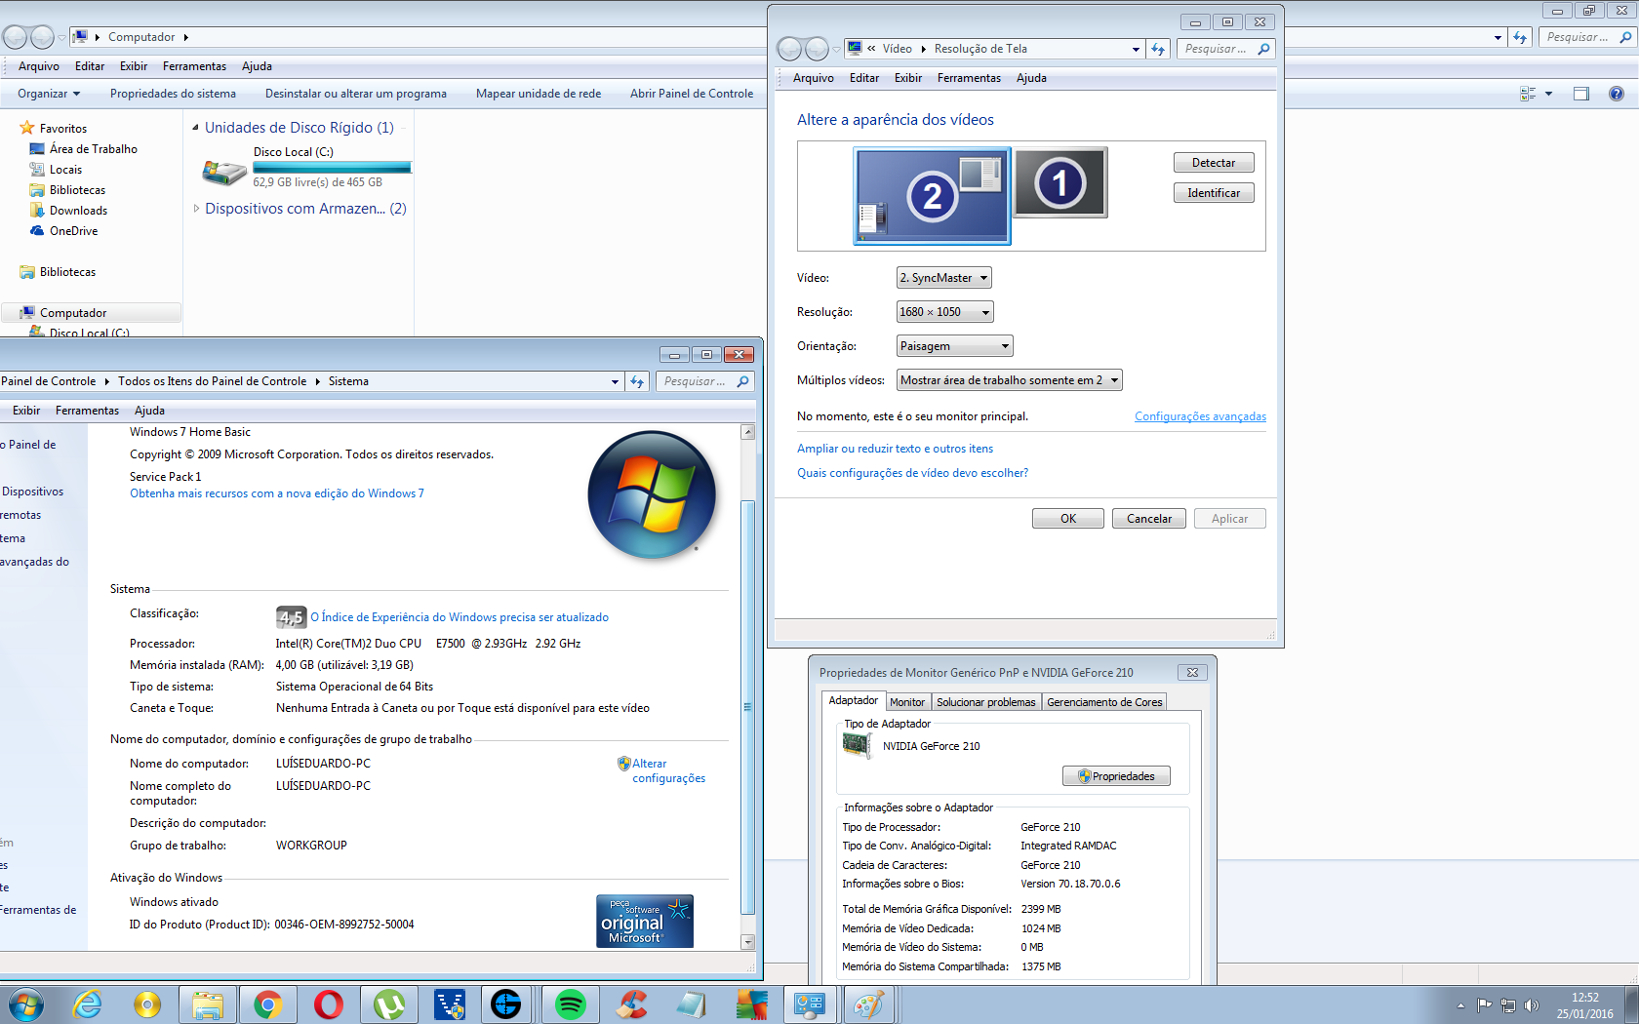The width and height of the screenshot is (1639, 1024).
Task: Open the Resolução dropdown 1680 × 1050
Action: coord(945,312)
